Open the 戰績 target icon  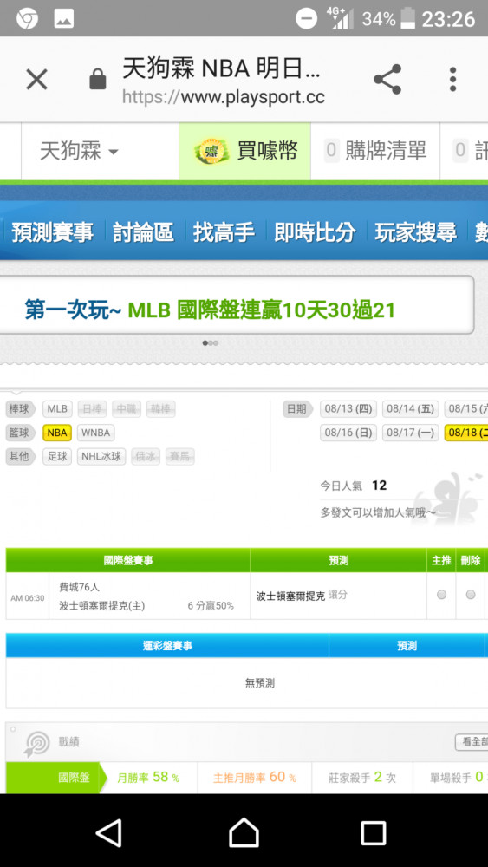36,744
